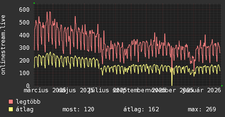Click the 'átlag: 162' statistic
The width and height of the screenshot is (225, 117).
point(141,109)
